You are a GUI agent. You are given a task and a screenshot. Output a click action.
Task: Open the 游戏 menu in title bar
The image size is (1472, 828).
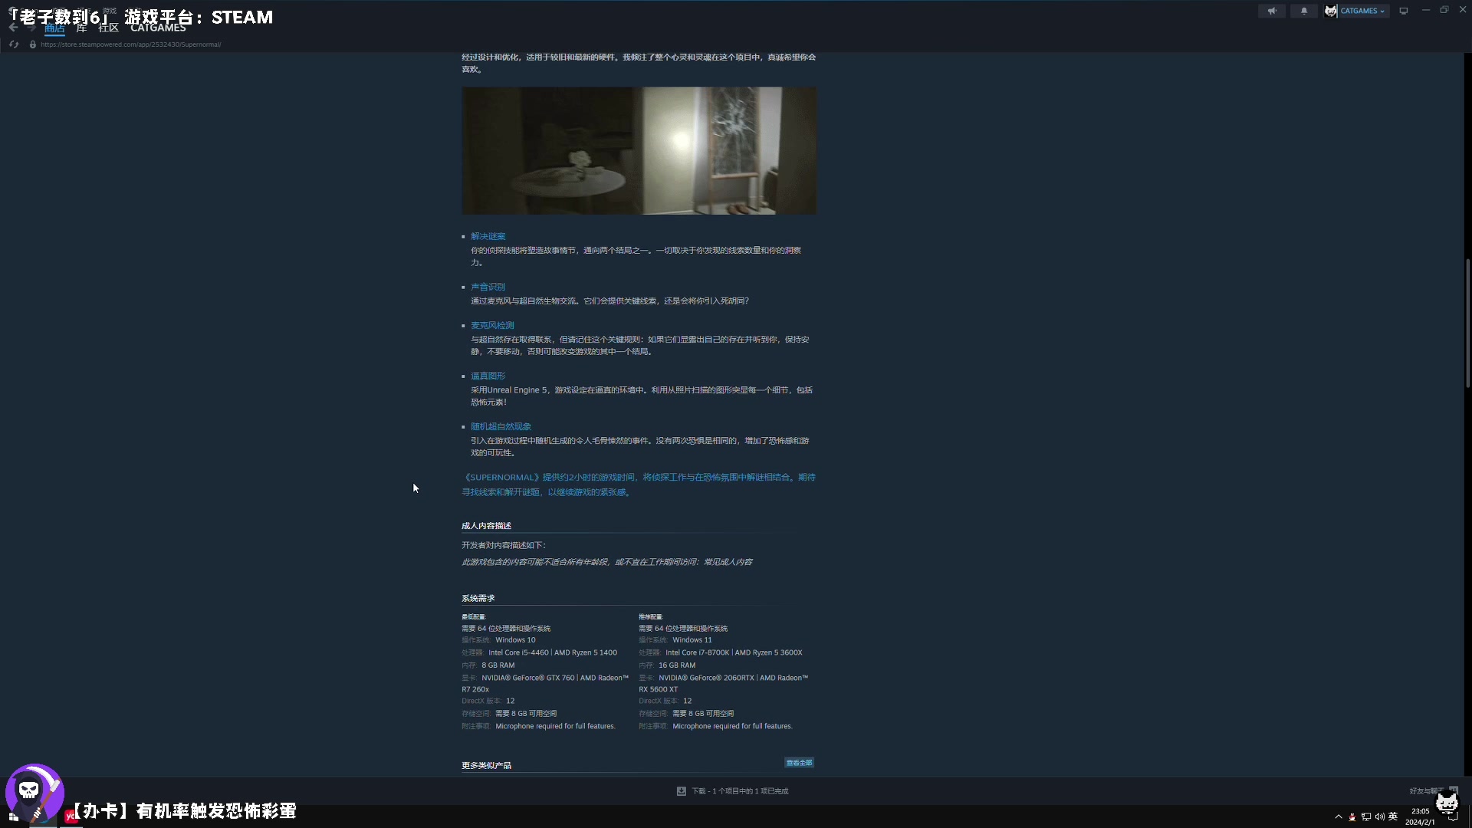click(x=110, y=11)
